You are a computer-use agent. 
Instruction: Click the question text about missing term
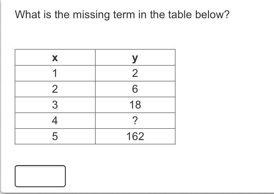click(122, 15)
